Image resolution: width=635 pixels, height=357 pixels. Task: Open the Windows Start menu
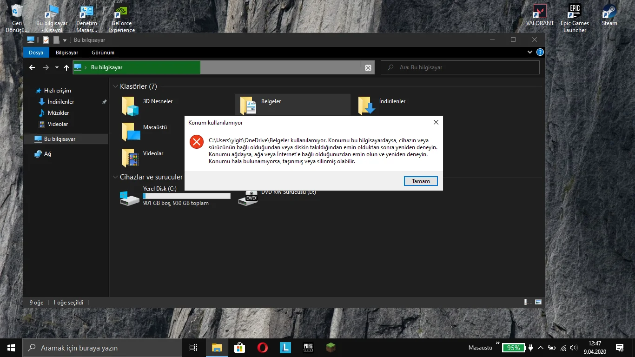click(x=11, y=348)
